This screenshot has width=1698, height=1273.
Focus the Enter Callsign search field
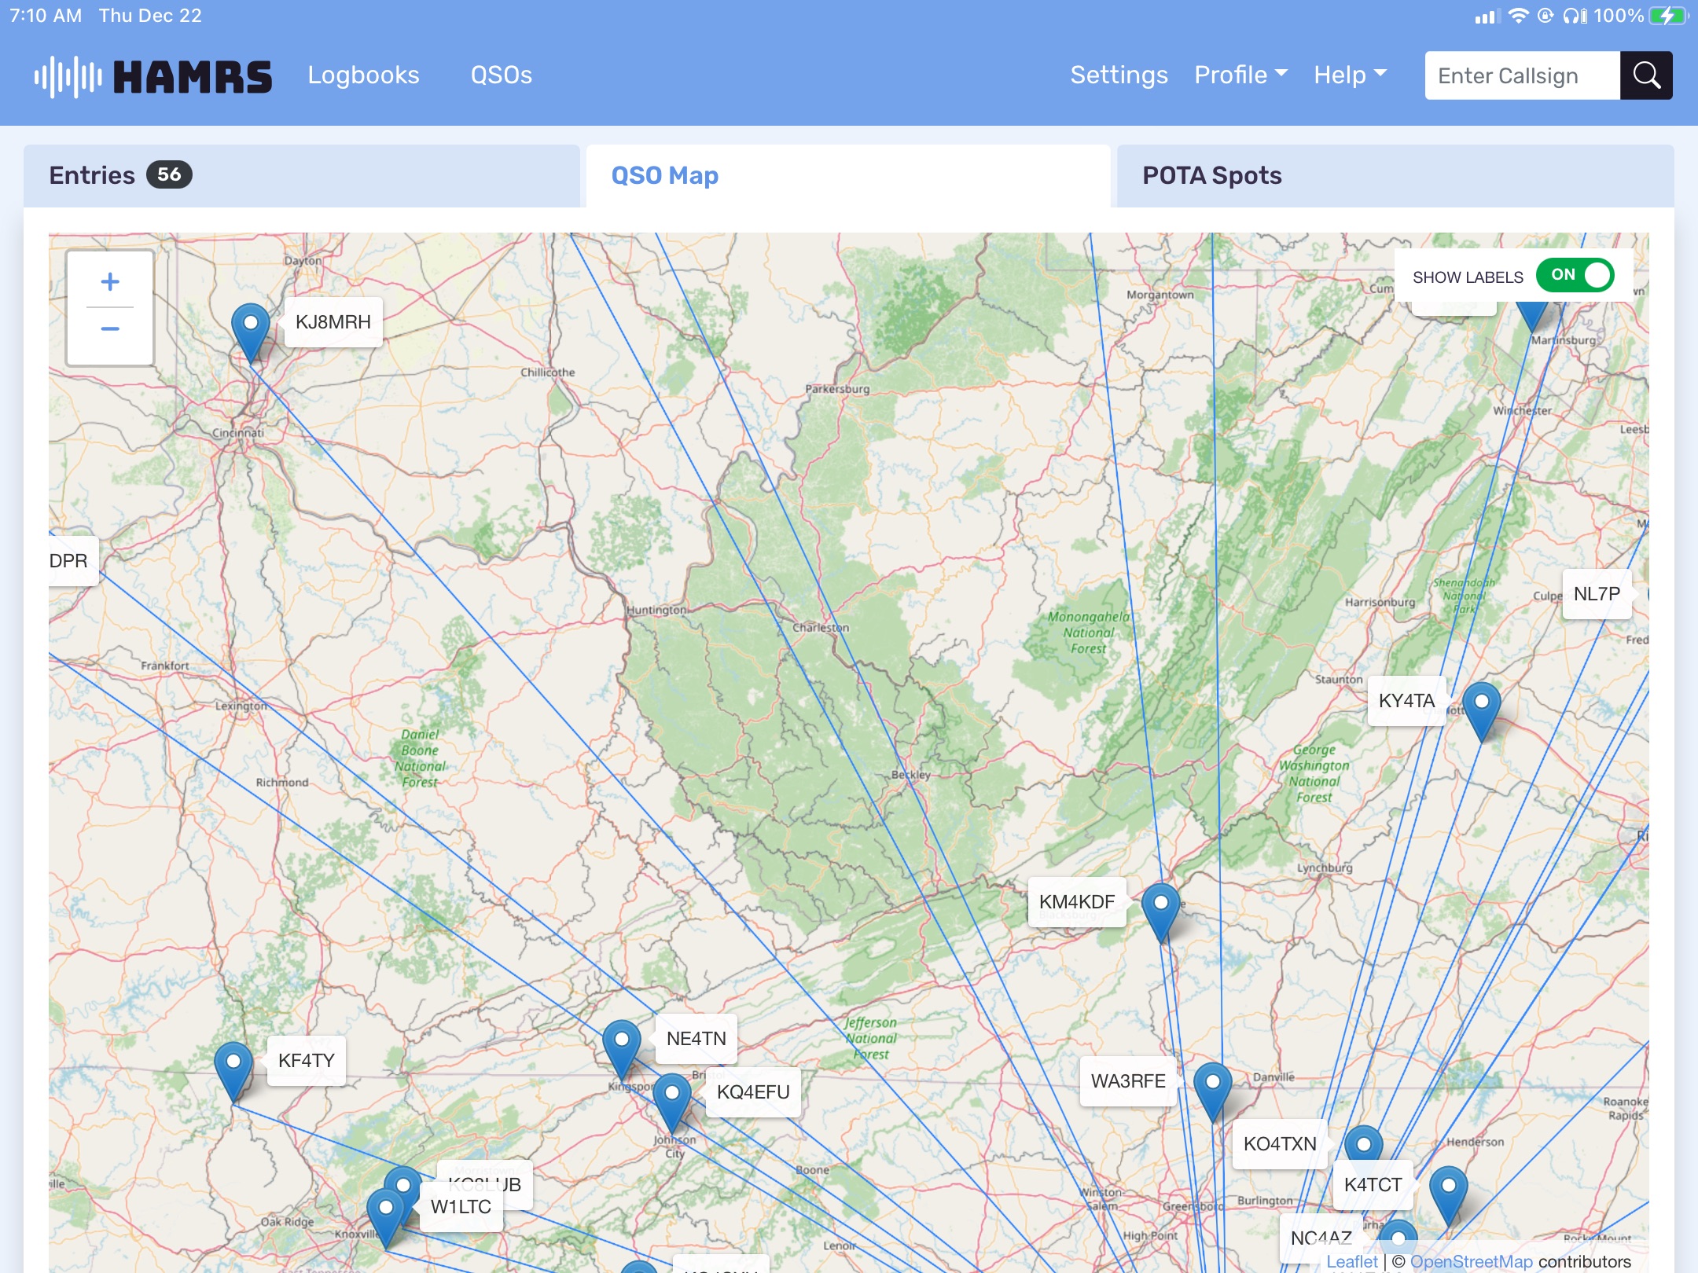point(1522,75)
